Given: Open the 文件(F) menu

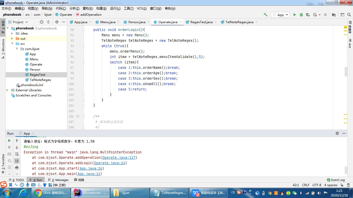Looking at the screenshot, I should [x=6, y=8].
